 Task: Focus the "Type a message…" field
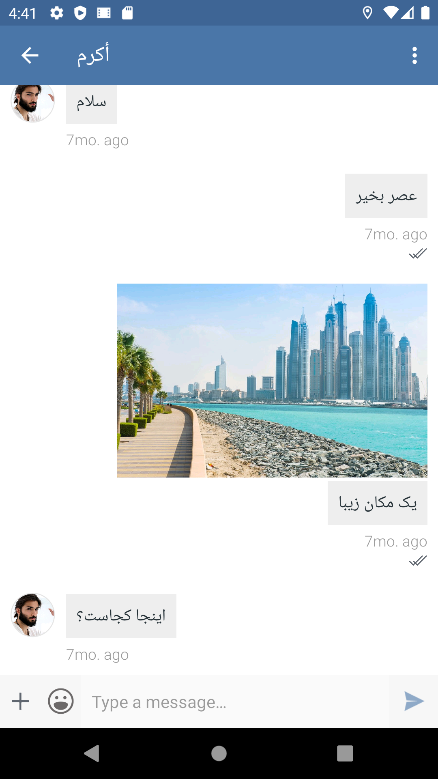pos(235,702)
